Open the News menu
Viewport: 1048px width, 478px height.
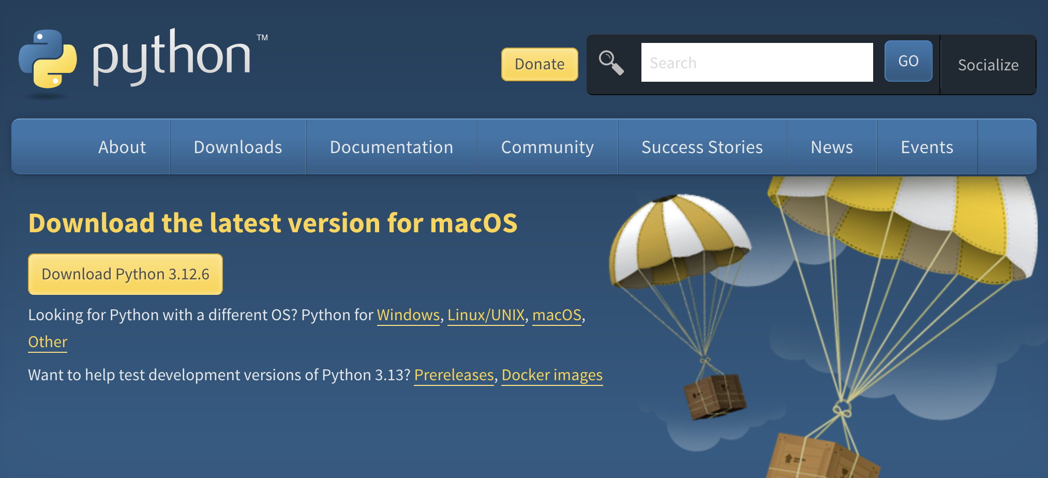832,147
